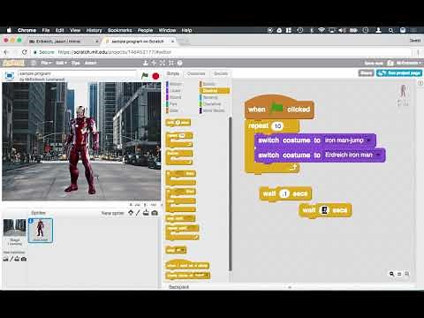The height and width of the screenshot is (318, 424).
Task: Switch to the Costumes tab
Action: [196, 73]
